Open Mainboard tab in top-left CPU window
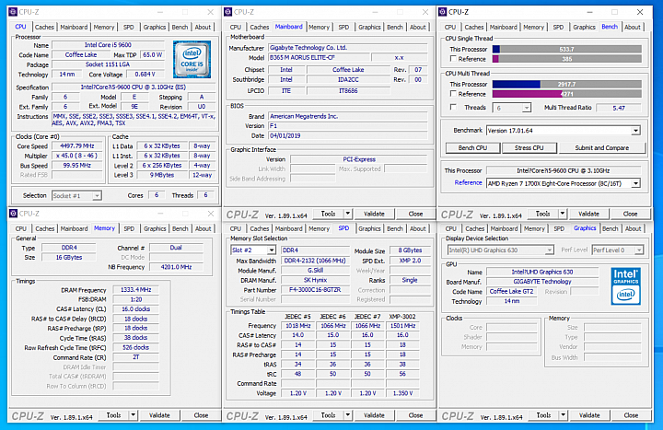 (74, 27)
